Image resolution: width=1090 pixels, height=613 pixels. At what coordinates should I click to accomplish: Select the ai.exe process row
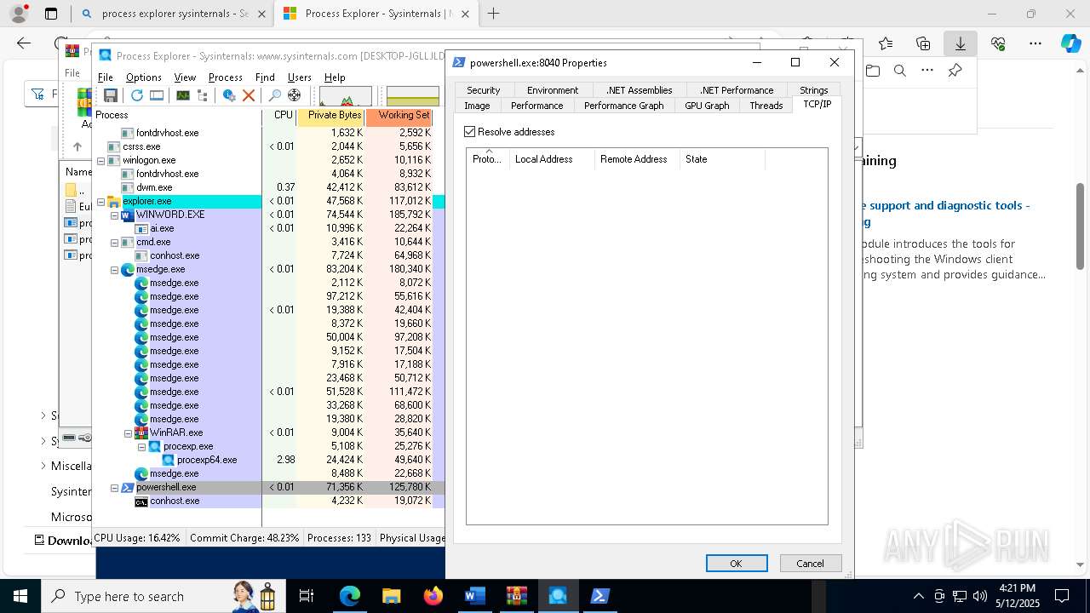click(x=268, y=228)
